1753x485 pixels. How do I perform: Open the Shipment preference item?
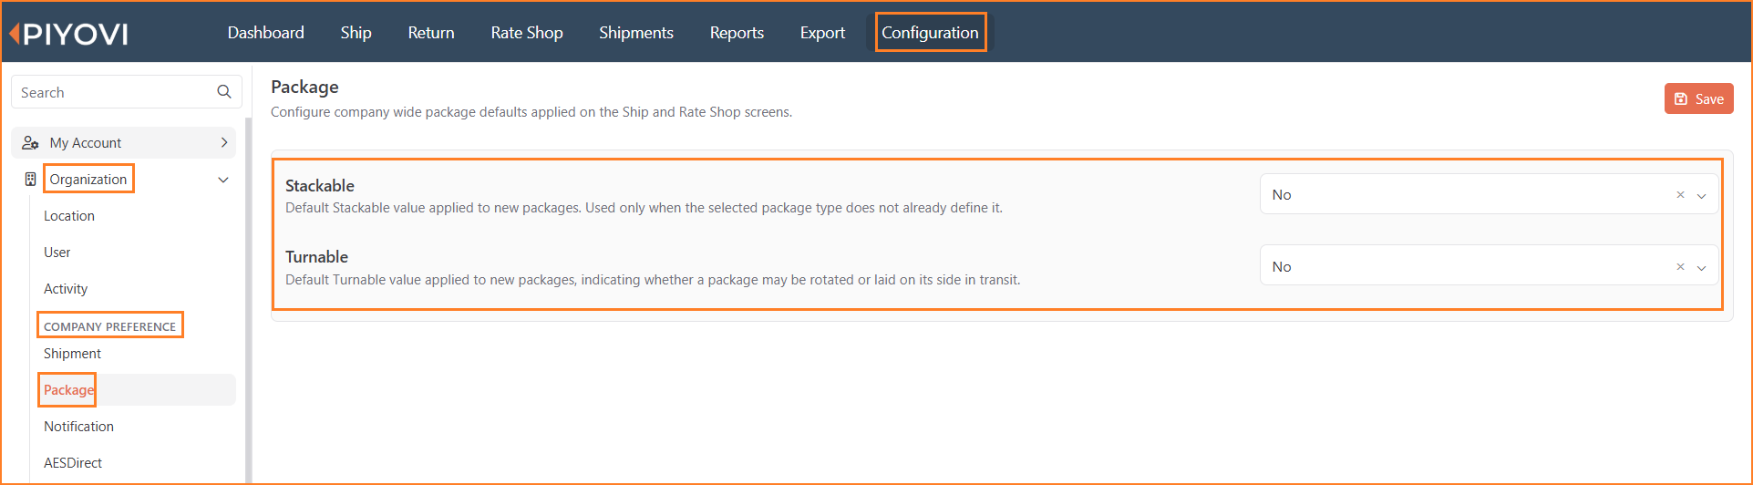point(72,354)
